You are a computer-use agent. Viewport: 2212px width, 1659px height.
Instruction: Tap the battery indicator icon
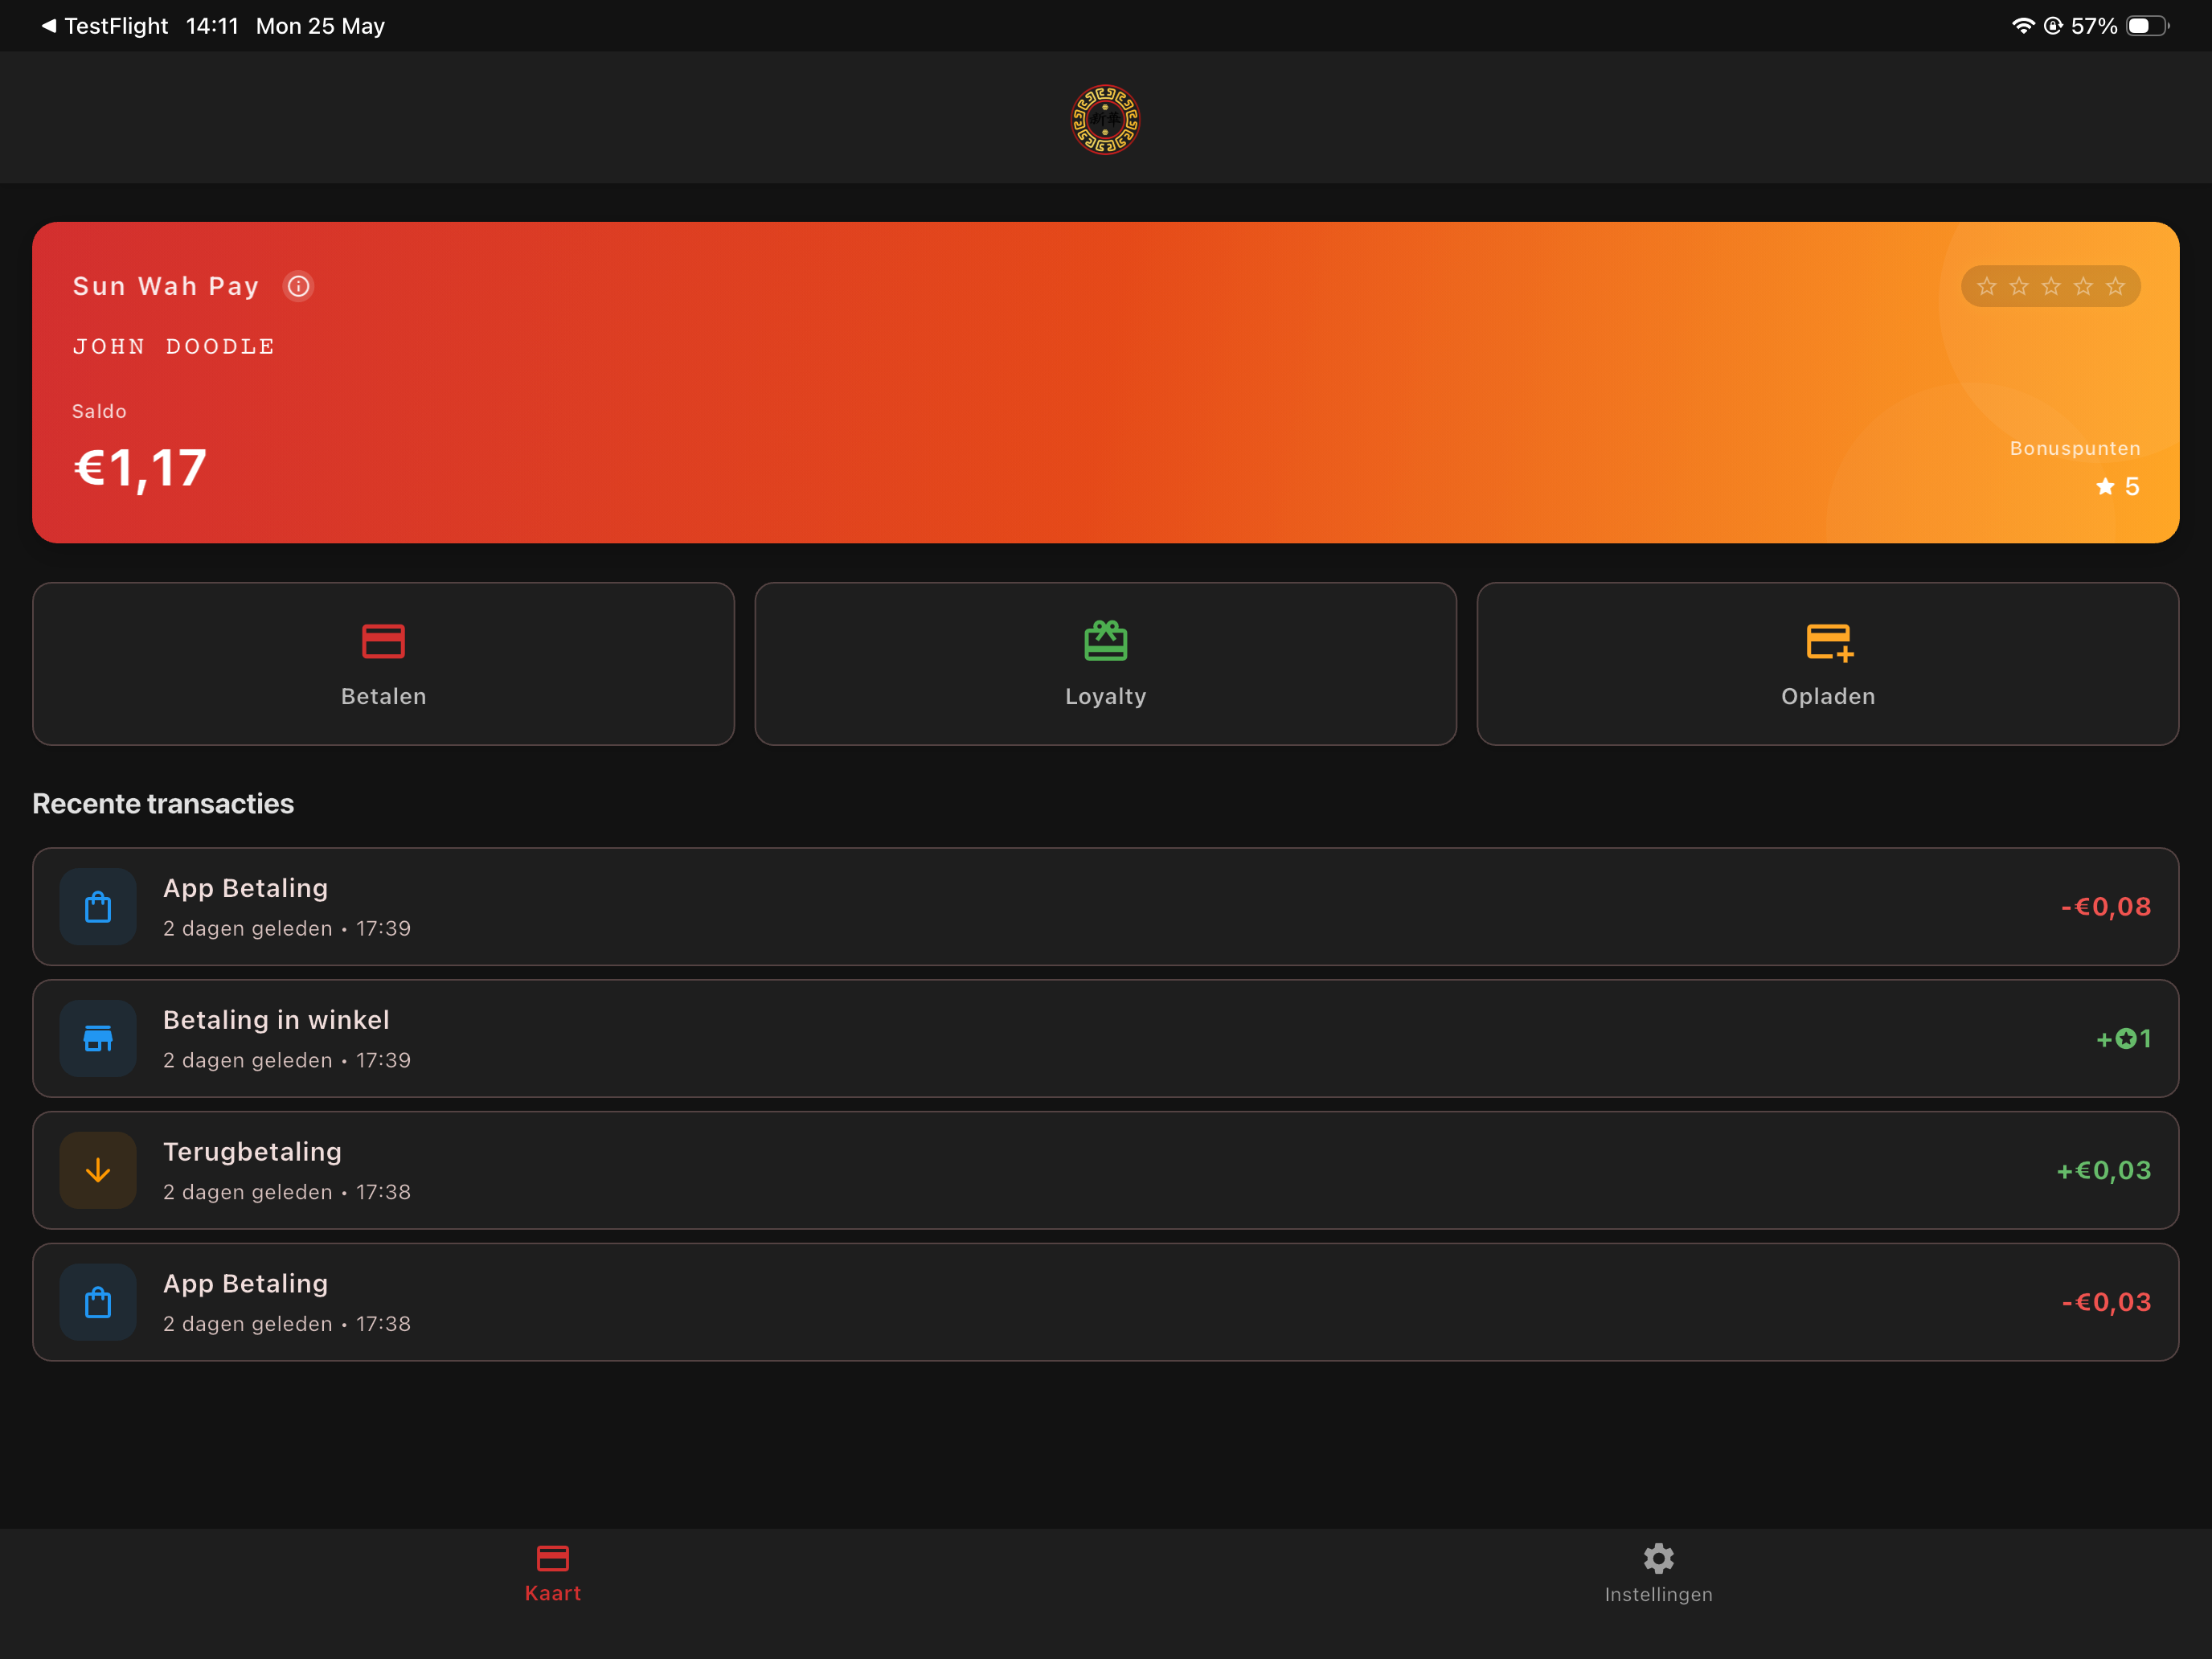(2147, 26)
